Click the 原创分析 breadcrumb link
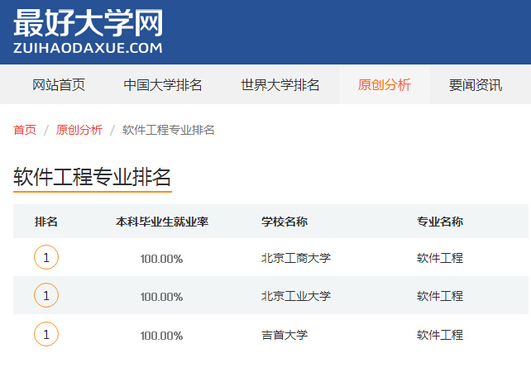531x377 pixels. (x=79, y=130)
